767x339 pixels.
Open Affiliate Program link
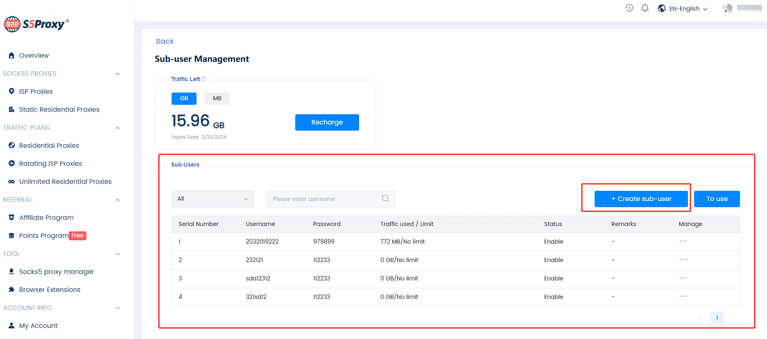[46, 217]
